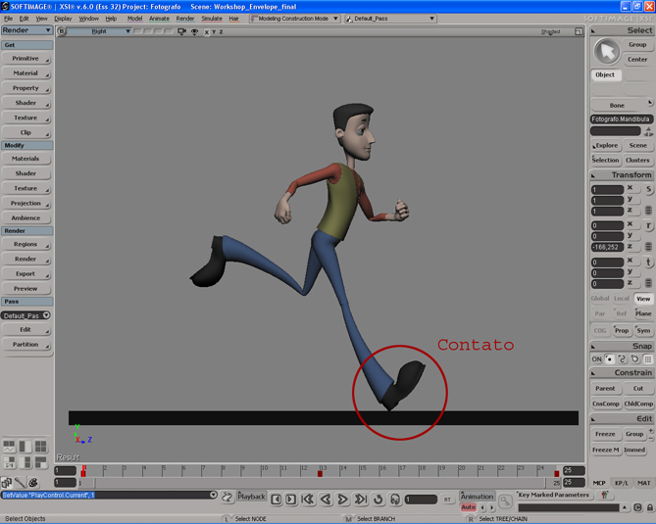Click the camera icon in viewport header
Image resolution: width=656 pixels, height=524 pixels.
click(181, 31)
